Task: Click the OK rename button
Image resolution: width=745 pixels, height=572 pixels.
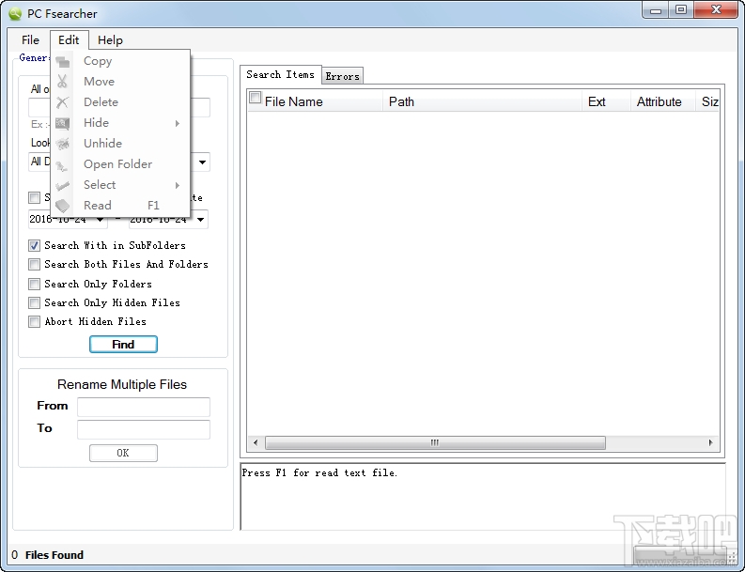Action: point(123,454)
